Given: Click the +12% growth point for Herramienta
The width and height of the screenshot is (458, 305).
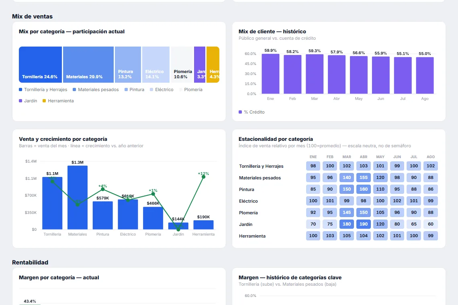Looking at the screenshot, I should [203, 177].
